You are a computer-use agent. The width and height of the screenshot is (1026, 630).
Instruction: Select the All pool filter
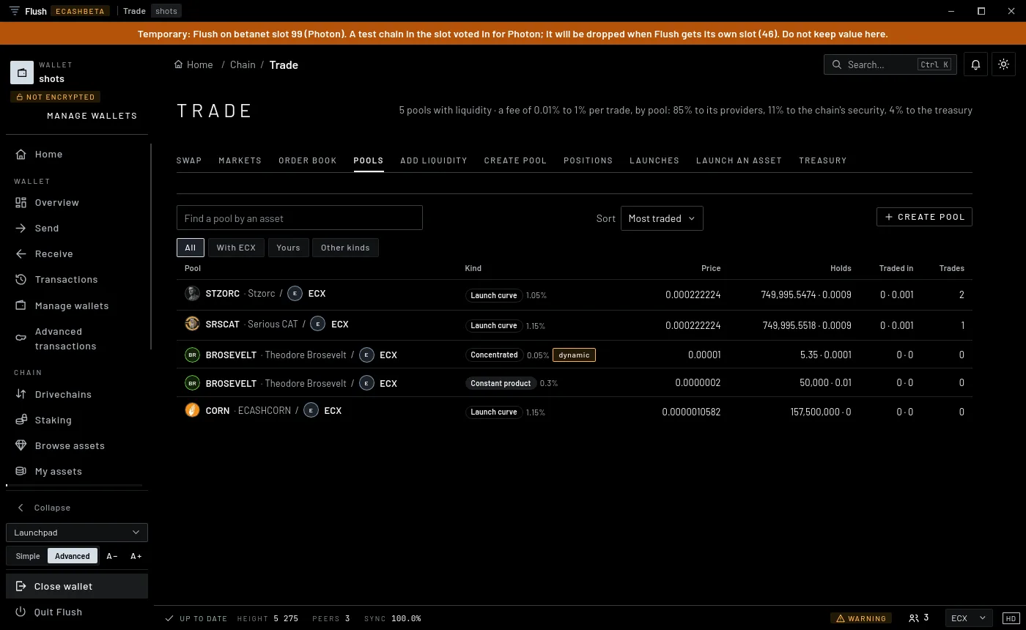(x=191, y=248)
